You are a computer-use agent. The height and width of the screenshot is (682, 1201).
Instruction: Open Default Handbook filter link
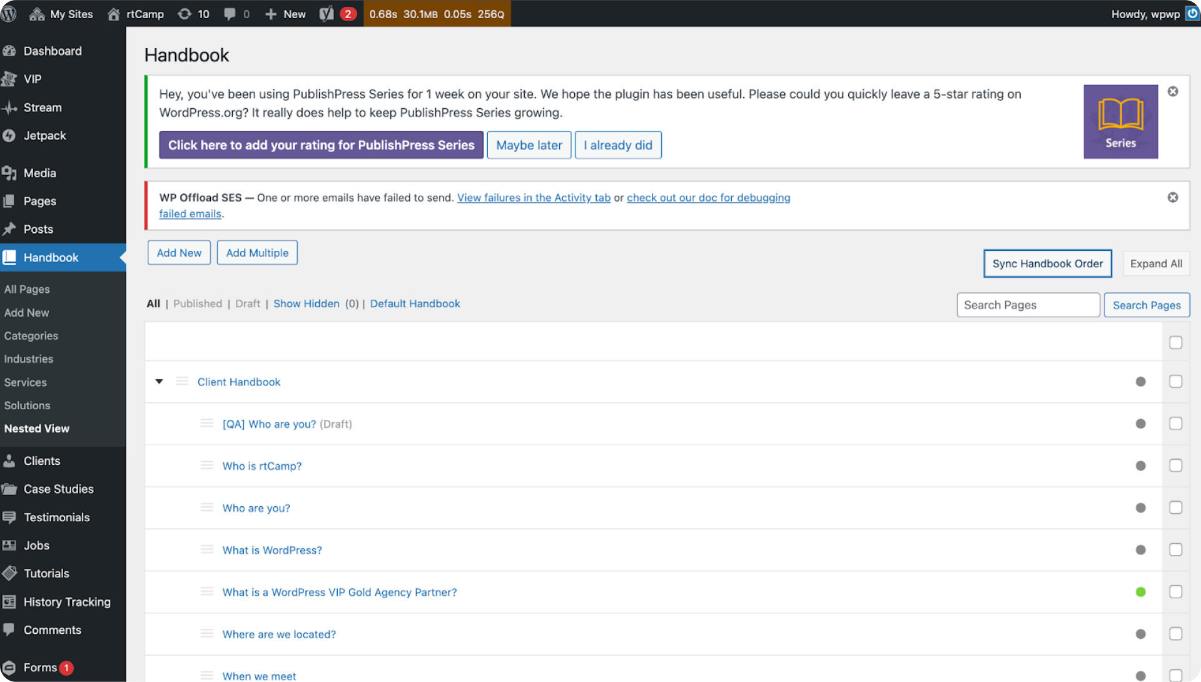pos(415,303)
